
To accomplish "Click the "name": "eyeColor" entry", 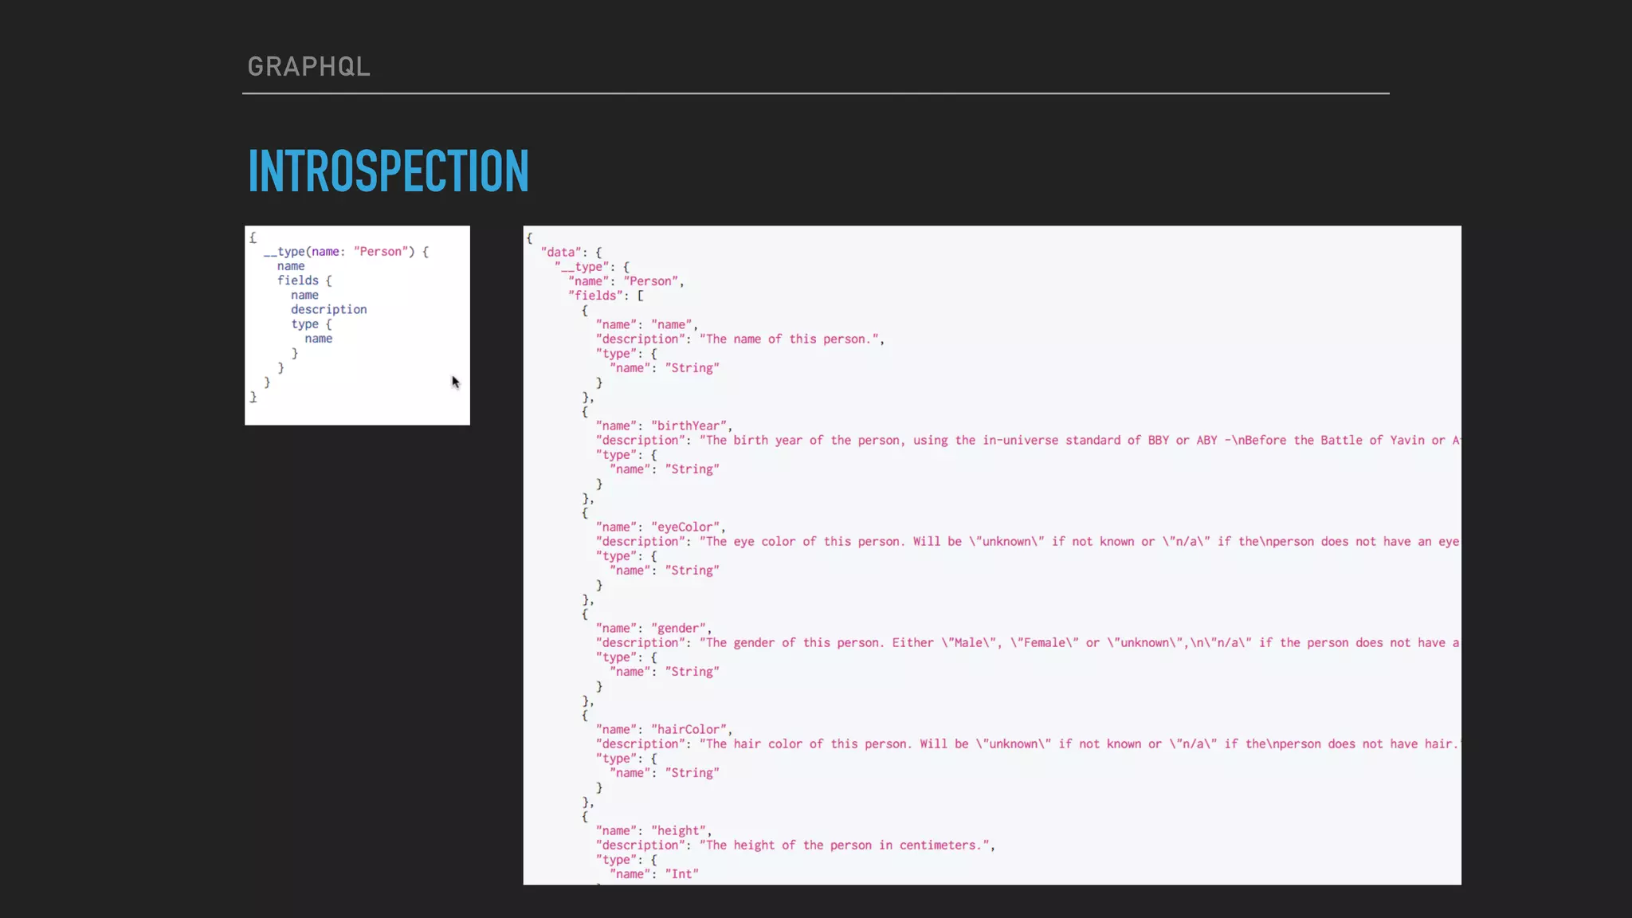I will (x=661, y=528).
